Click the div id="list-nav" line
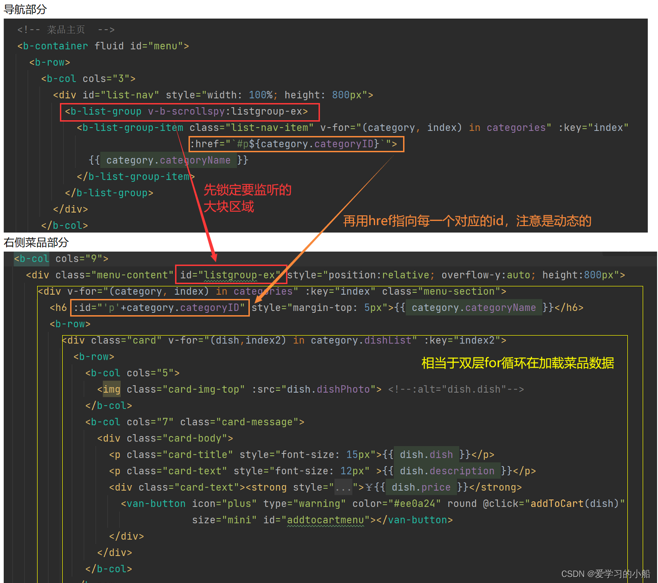 pyautogui.click(x=213, y=95)
